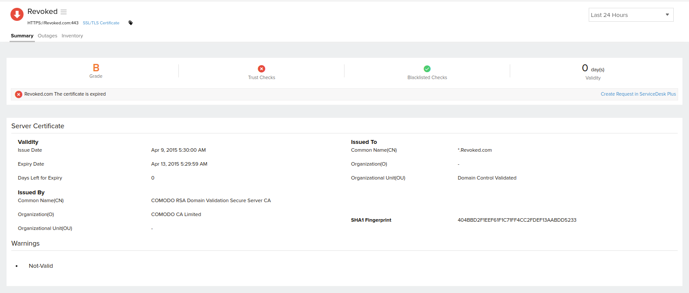
Task: Click Create Request in ServiceDesk Plus
Action: point(638,94)
